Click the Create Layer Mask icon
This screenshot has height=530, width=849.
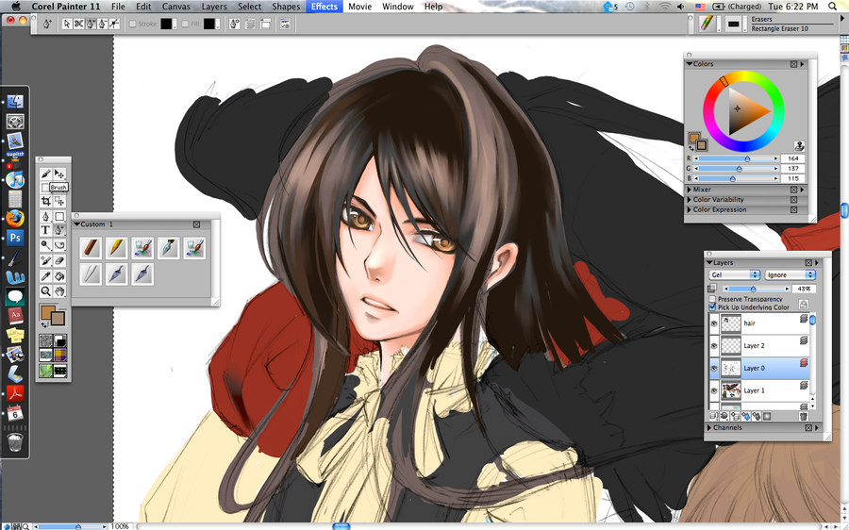pos(767,416)
